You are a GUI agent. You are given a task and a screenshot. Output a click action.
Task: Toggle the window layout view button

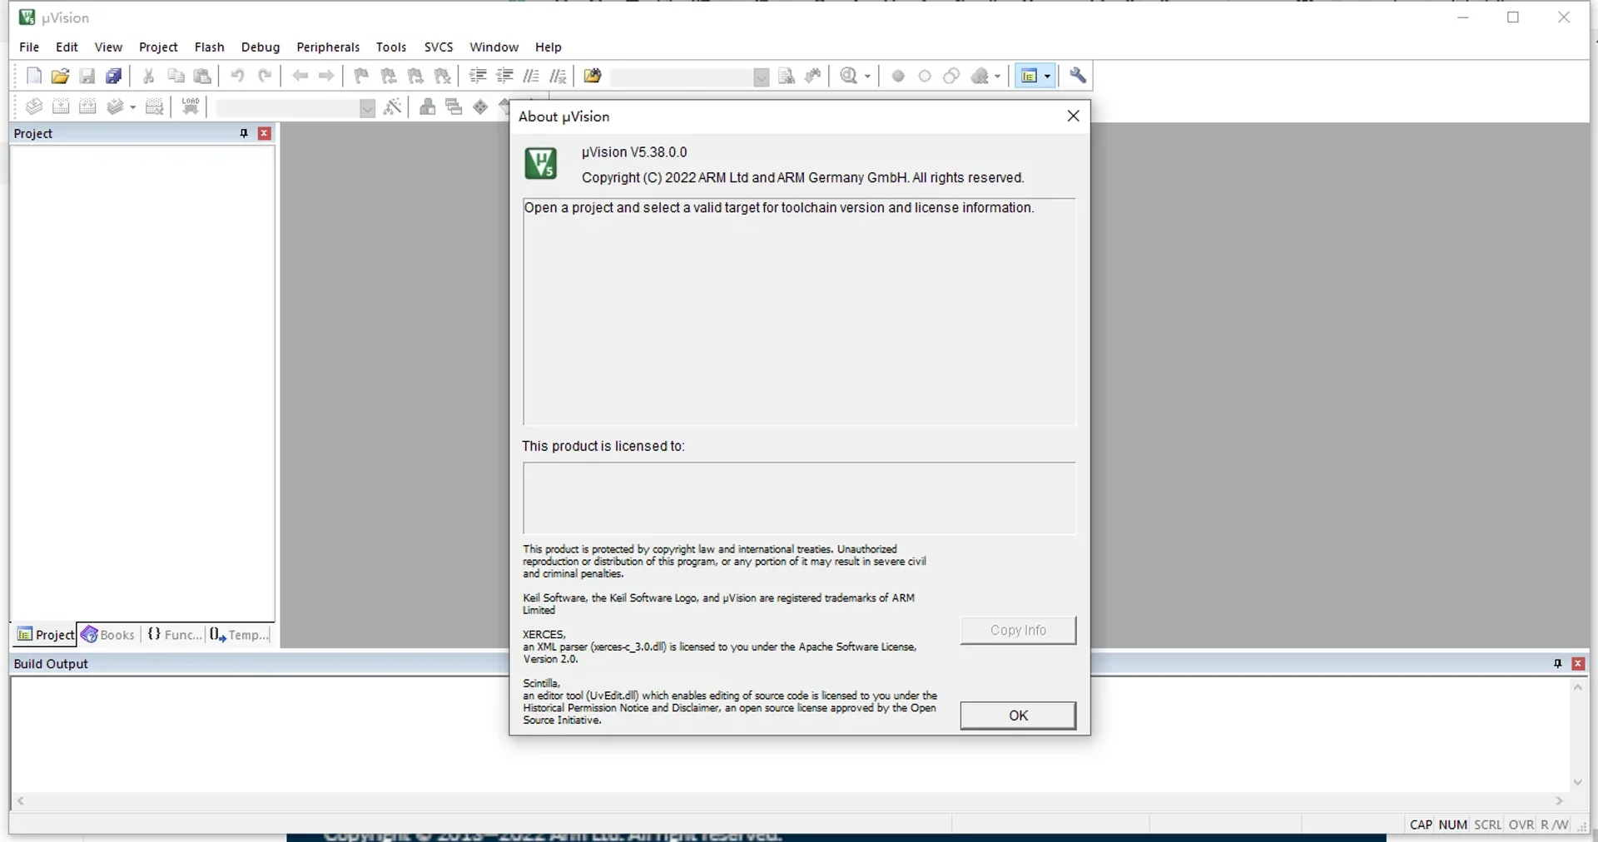tap(1030, 77)
